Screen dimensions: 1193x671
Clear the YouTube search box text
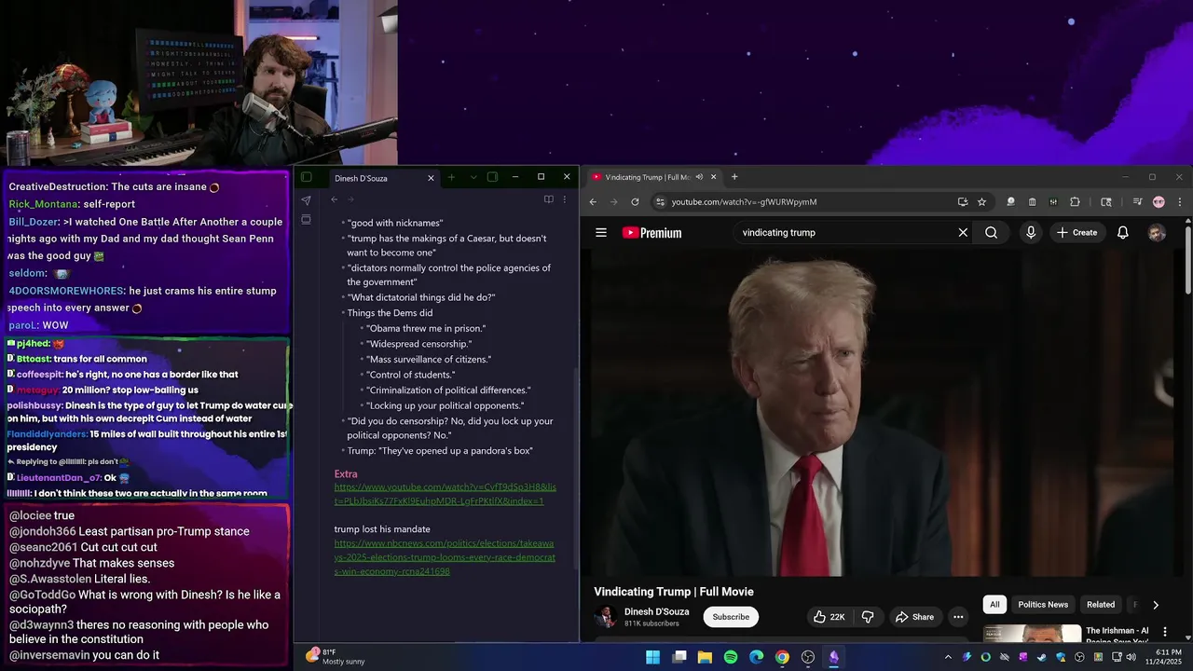963,233
